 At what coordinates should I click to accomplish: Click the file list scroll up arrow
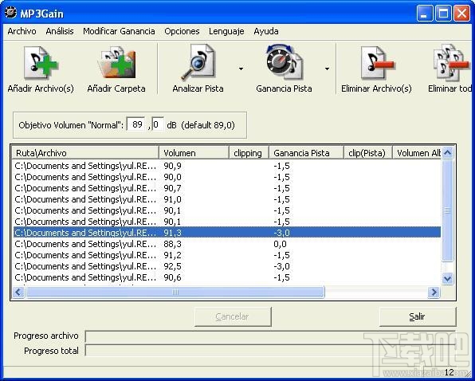(447, 153)
